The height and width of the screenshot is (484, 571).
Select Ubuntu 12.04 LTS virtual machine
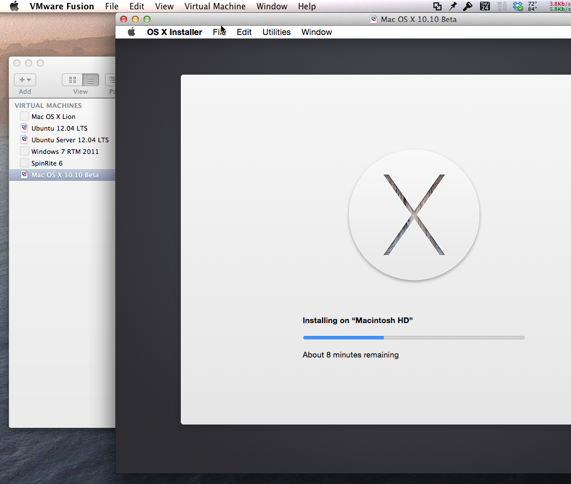62,128
